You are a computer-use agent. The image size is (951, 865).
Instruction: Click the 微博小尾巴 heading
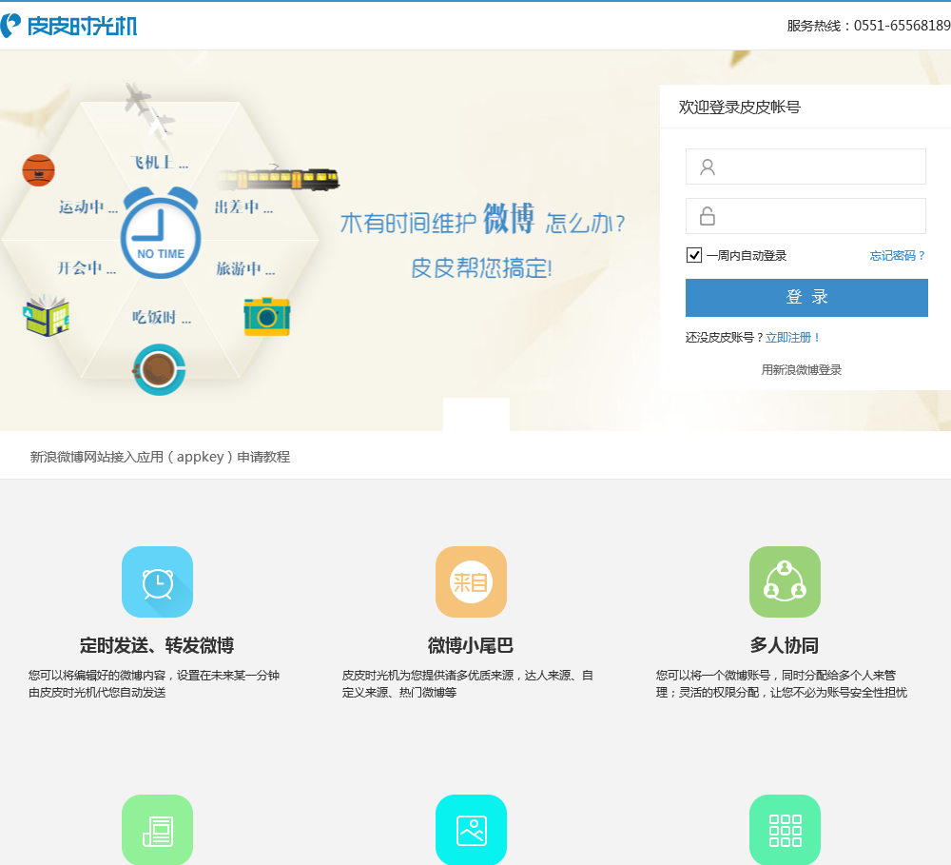tap(471, 645)
